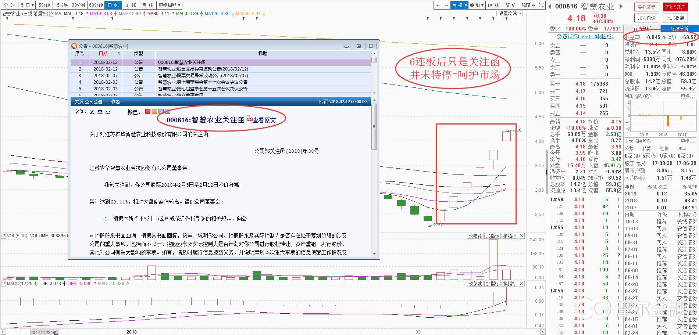
Task: Switch to 5分钟 period
Action: 44,5
